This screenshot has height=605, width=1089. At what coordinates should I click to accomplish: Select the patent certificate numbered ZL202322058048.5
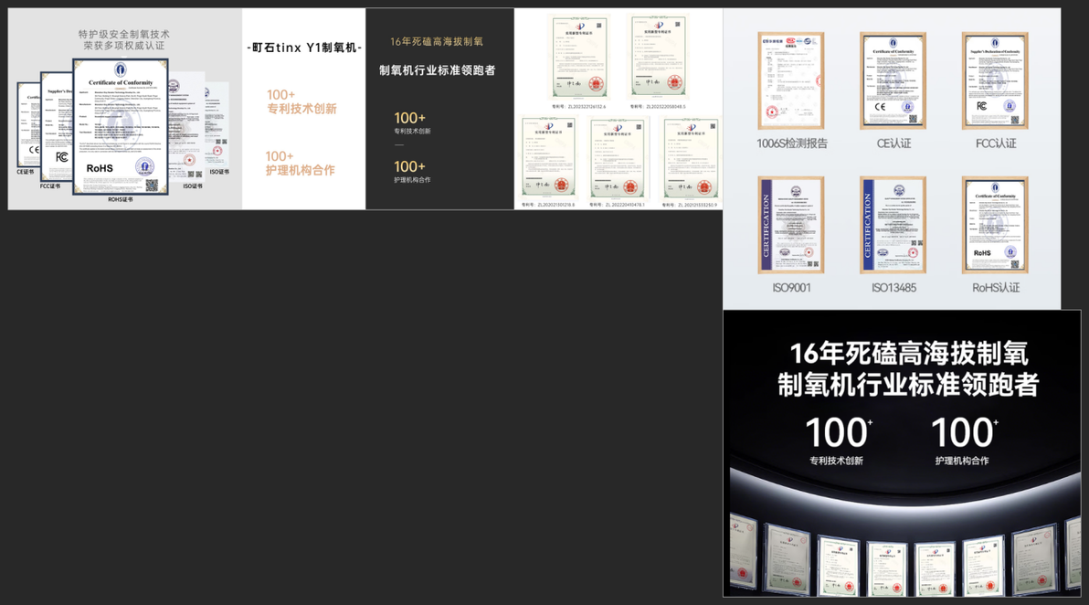coord(658,56)
